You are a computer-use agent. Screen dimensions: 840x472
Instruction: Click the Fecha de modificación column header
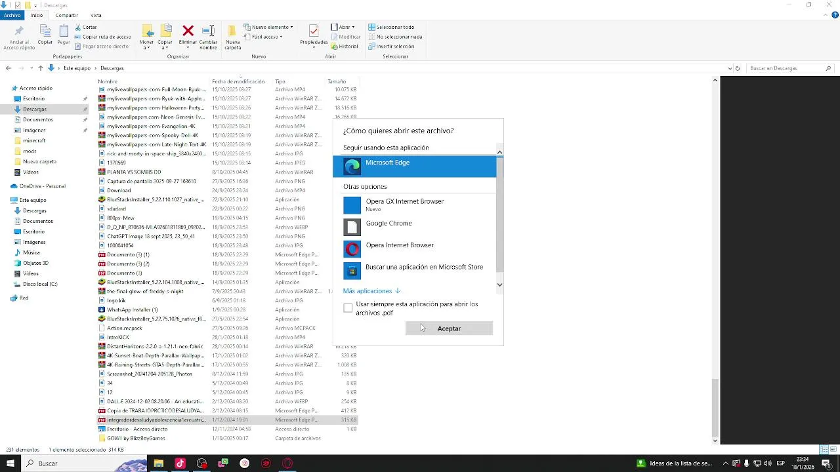[x=238, y=82]
